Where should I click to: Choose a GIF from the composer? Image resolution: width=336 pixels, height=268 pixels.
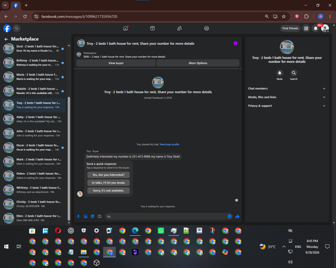(99, 216)
